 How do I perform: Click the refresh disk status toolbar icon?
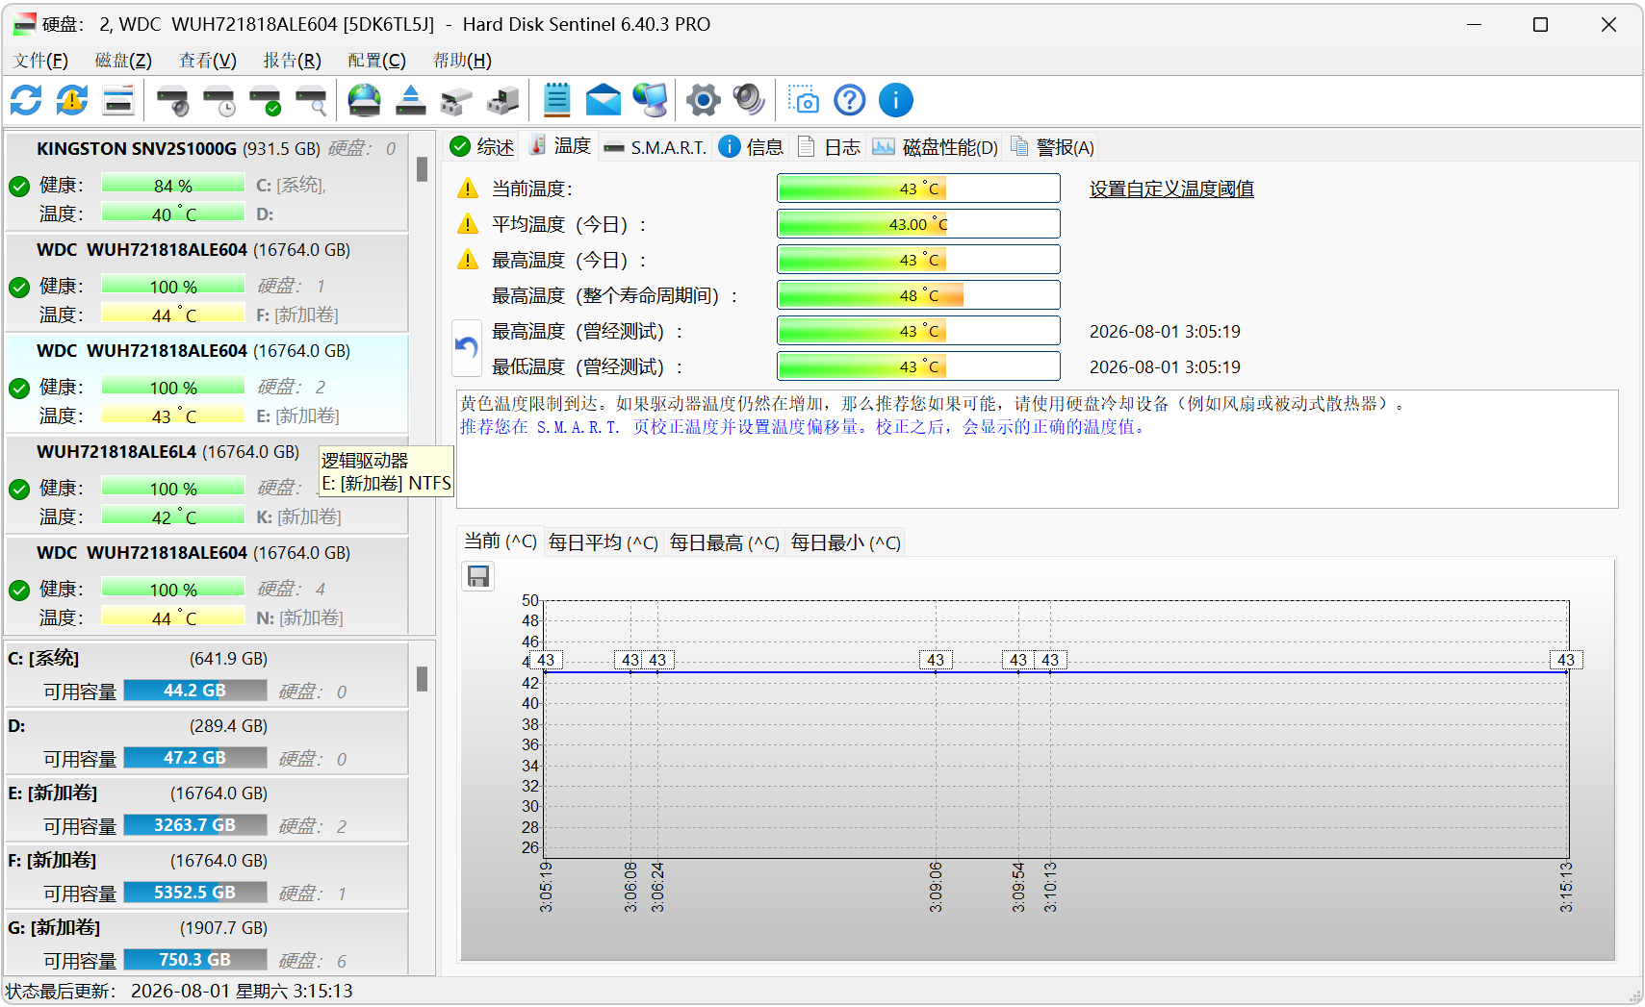tap(26, 100)
